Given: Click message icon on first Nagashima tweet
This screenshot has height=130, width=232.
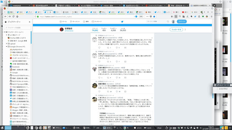Looking at the screenshot, I should click(x=125, y=48).
